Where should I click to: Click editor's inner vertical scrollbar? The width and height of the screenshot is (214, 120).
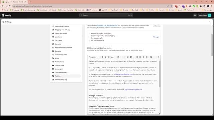159,74
